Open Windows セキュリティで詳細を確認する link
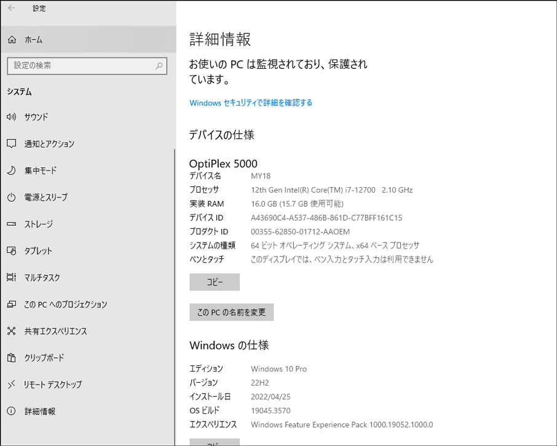The height and width of the screenshot is (446, 557). [x=251, y=103]
